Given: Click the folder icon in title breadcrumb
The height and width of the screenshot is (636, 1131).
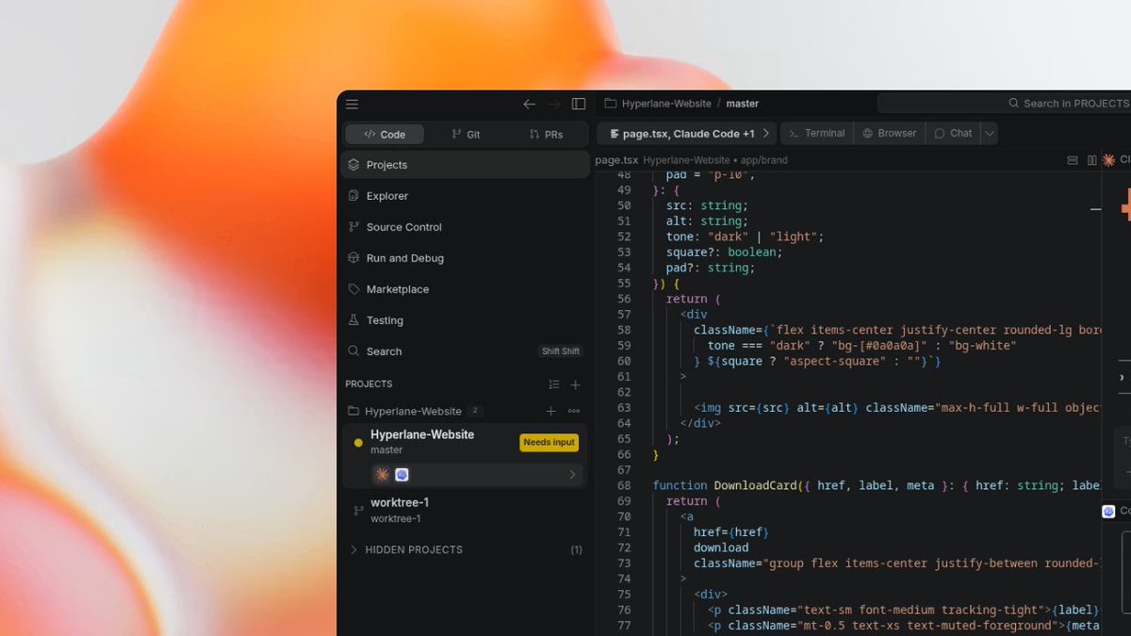Looking at the screenshot, I should tap(611, 104).
